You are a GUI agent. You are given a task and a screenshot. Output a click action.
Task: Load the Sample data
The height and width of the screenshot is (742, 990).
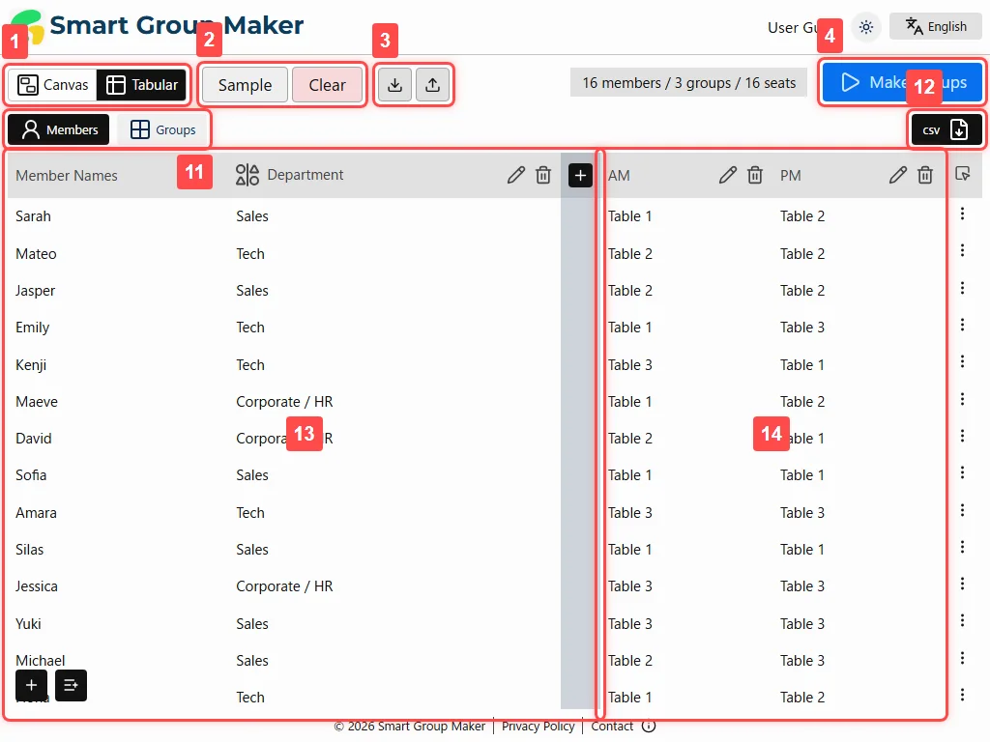click(x=245, y=85)
